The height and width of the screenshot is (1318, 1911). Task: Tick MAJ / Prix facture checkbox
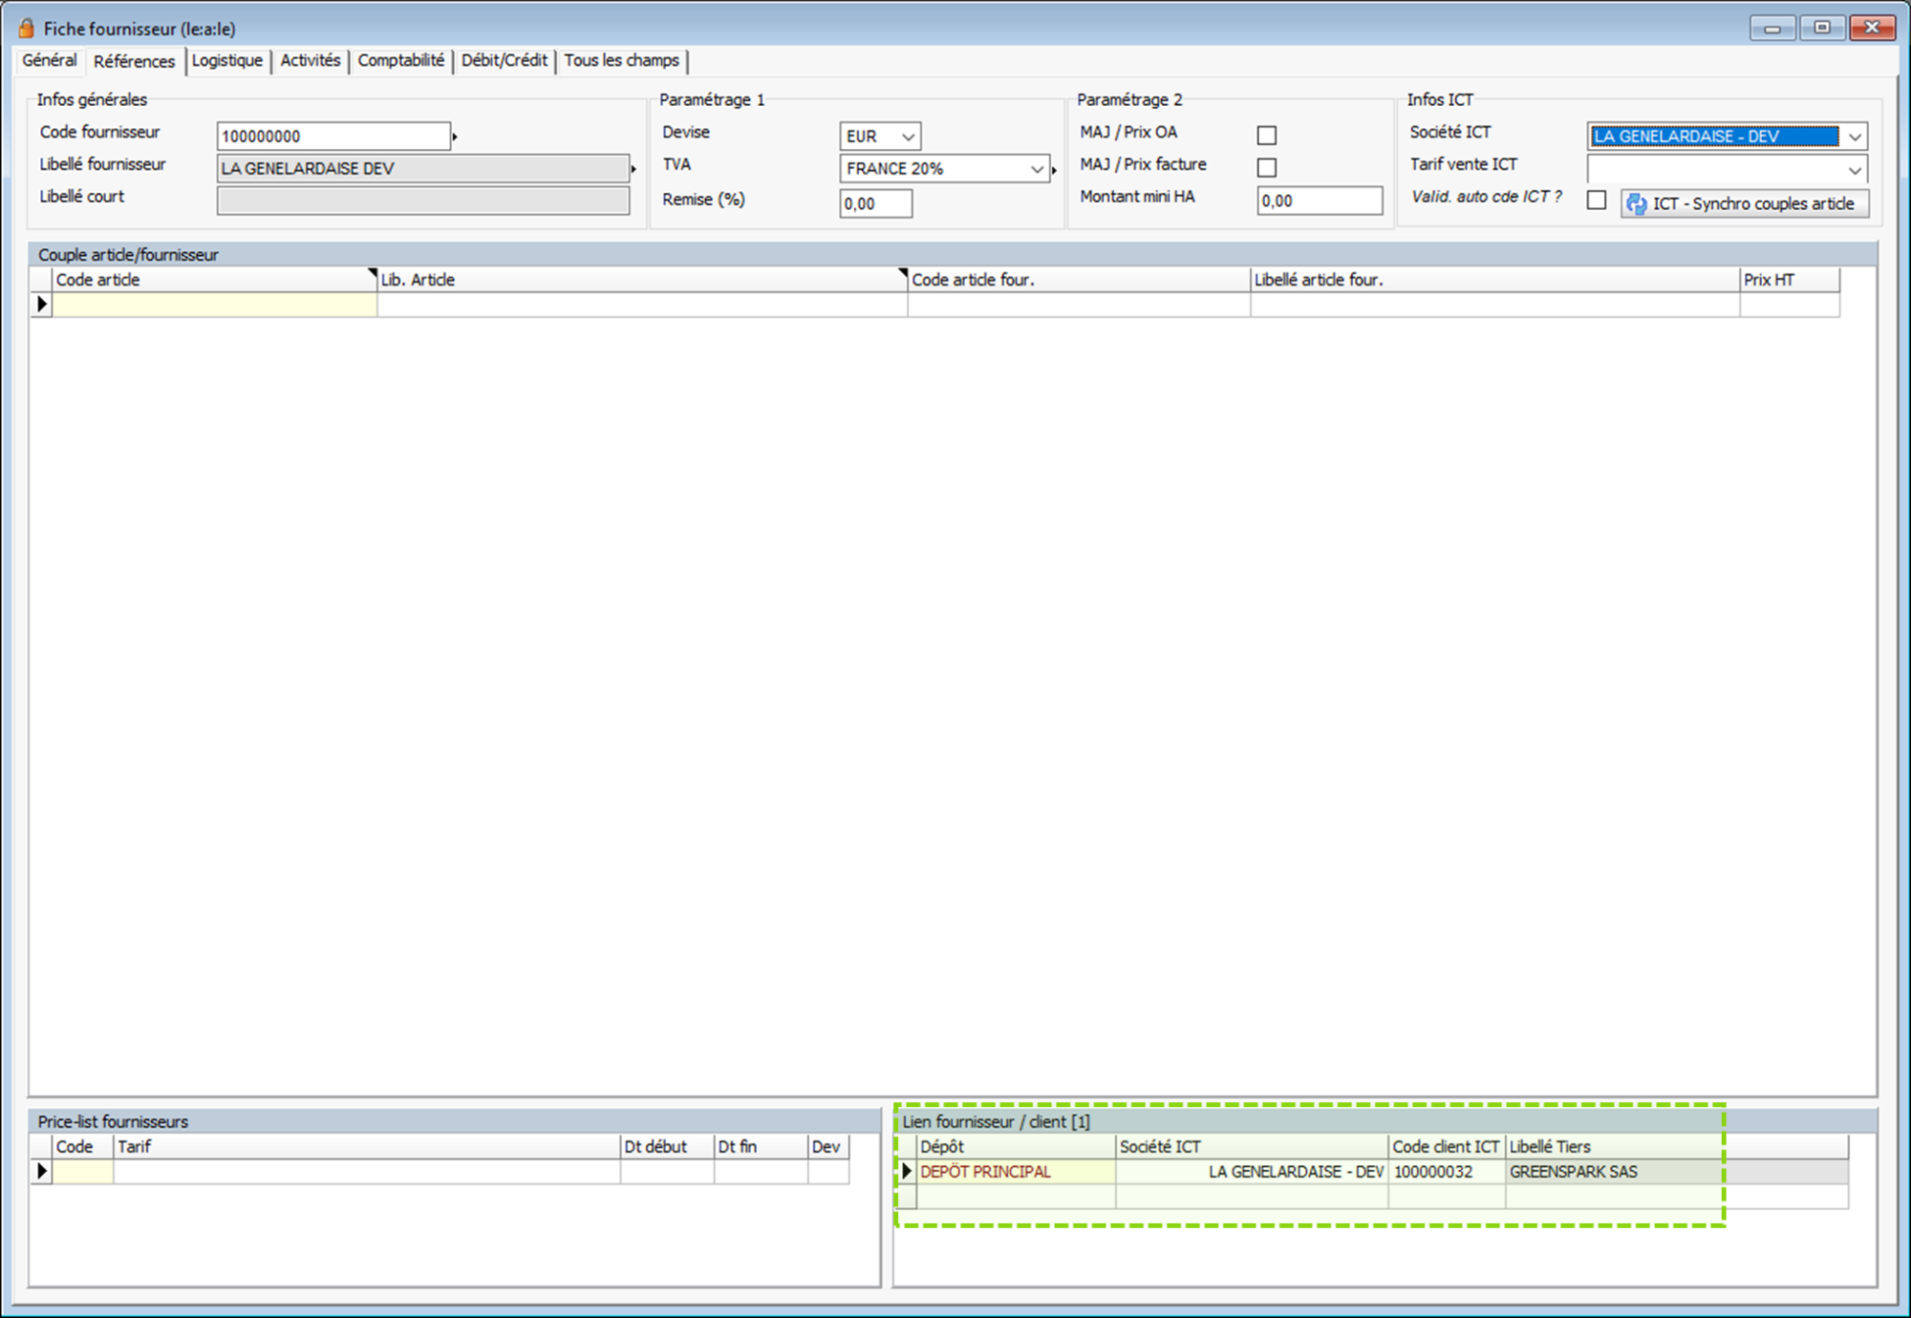(1266, 167)
